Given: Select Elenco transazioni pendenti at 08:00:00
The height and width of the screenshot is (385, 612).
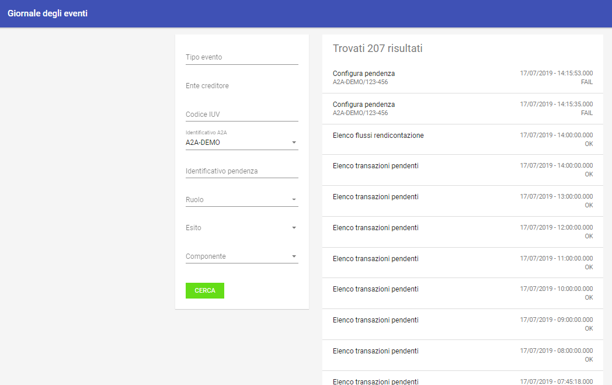Looking at the screenshot, I should 463,355.
